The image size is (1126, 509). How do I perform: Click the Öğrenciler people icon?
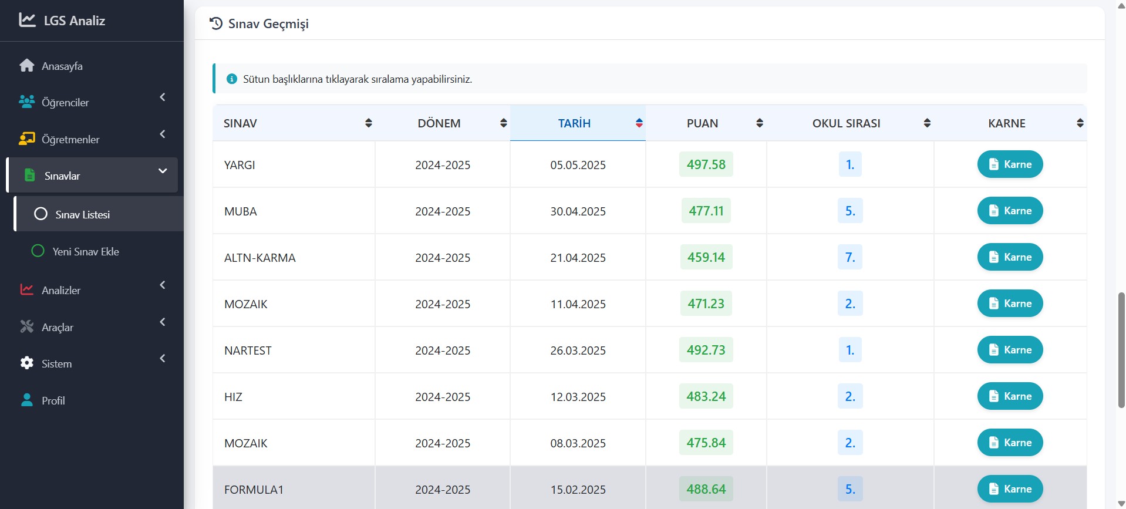(x=27, y=102)
